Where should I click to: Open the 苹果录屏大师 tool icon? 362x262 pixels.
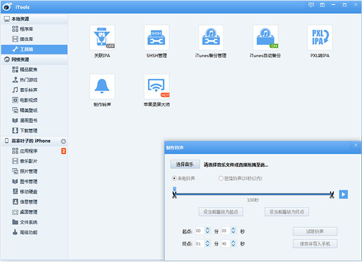tap(156, 87)
